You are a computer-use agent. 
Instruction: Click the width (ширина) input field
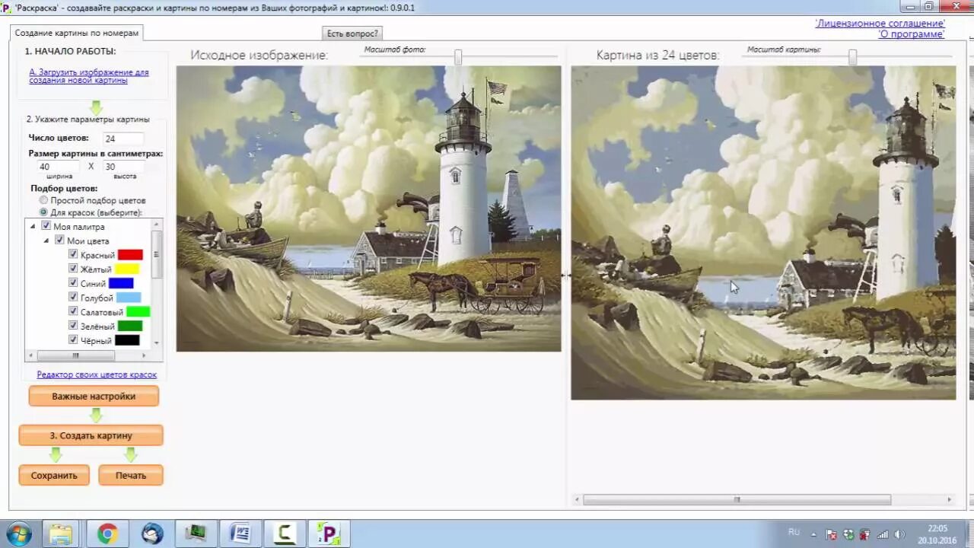(58, 167)
